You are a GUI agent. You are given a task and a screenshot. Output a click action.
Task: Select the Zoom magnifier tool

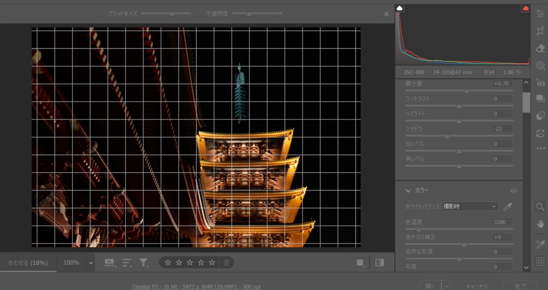point(540,206)
